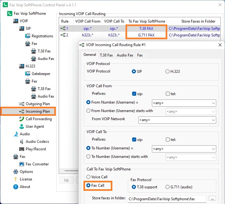
Task: Click the Fax printer icon under SIP
Action: [28, 44]
